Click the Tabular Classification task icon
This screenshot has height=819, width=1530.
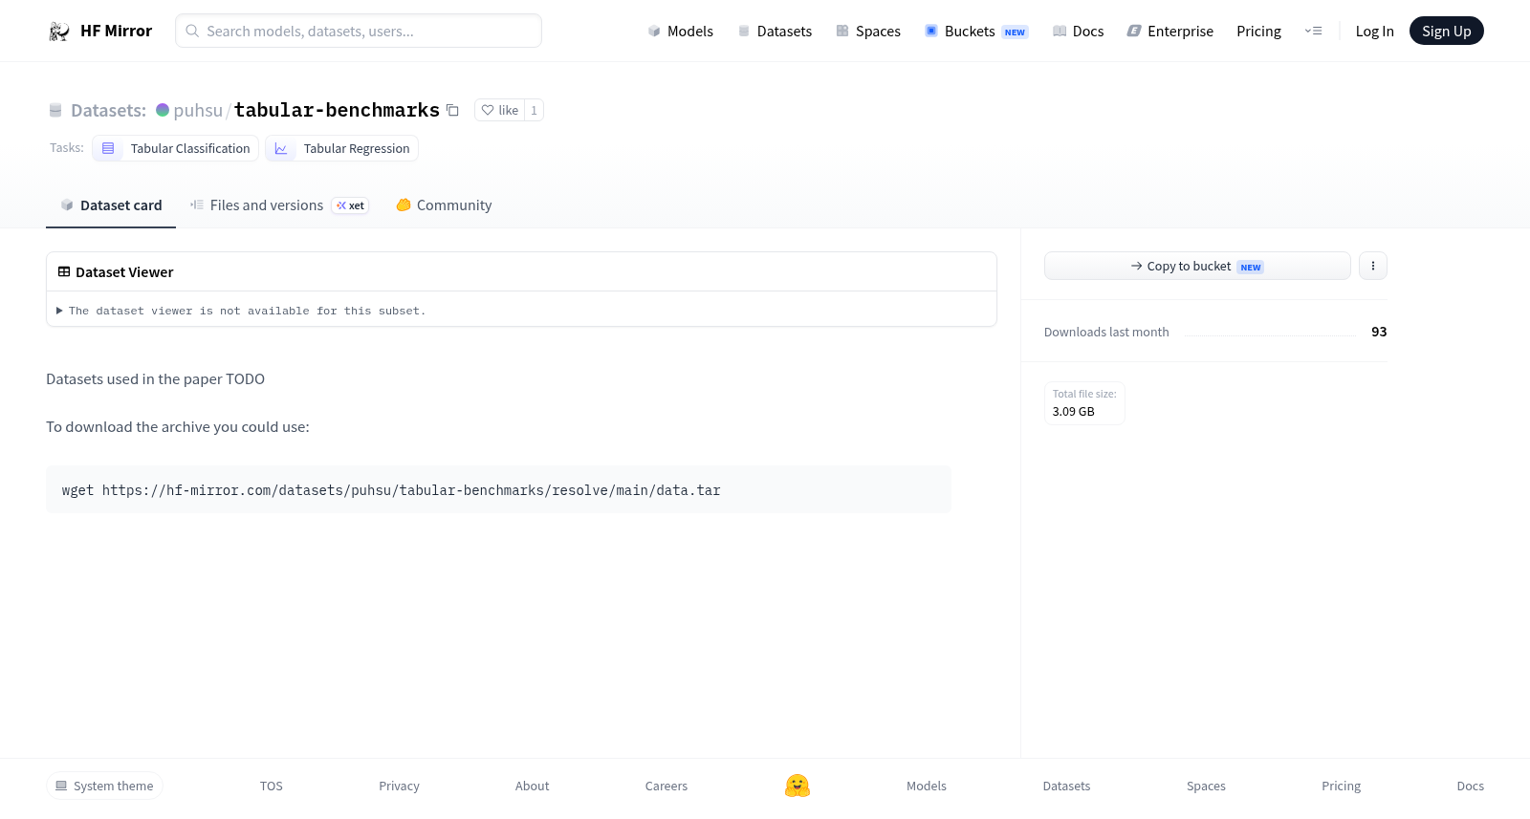[108, 149]
